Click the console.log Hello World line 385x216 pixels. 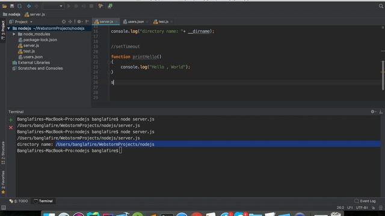click(x=155, y=67)
